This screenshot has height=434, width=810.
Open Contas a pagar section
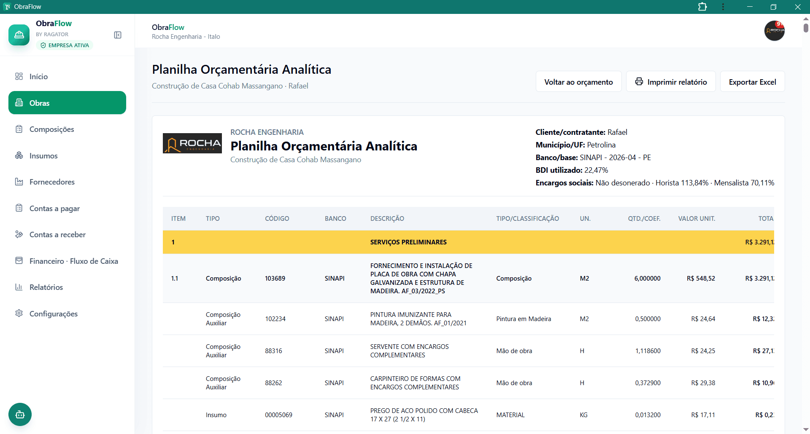pyautogui.click(x=67, y=208)
